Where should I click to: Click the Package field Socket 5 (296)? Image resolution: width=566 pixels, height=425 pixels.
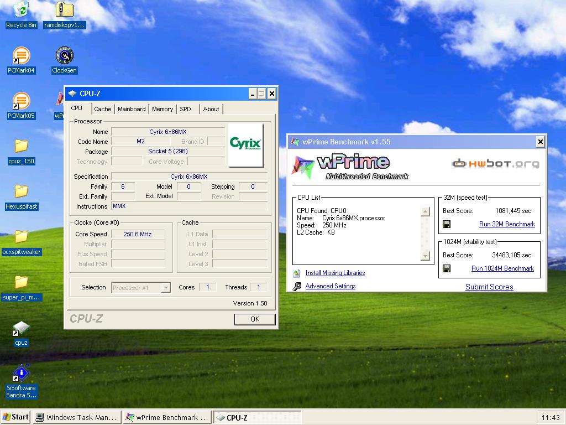point(168,152)
